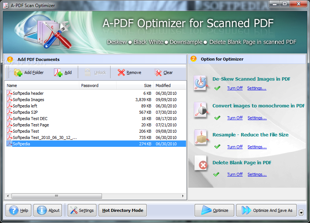Select the Softpedia Images file row
Image resolution: width=310 pixels, height=223 pixels.
pos(96,100)
